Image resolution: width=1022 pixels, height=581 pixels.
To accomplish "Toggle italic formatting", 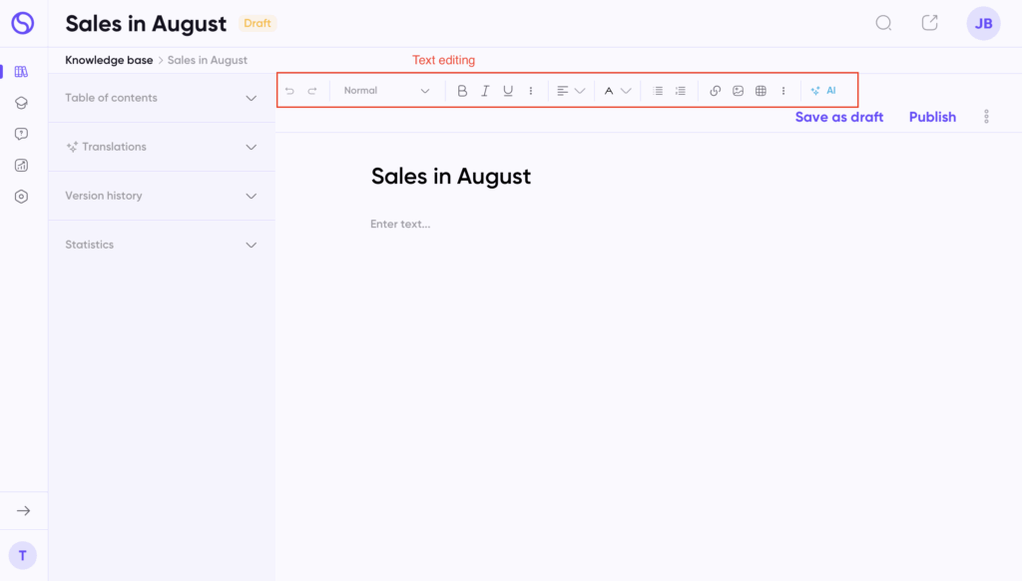I will [485, 91].
